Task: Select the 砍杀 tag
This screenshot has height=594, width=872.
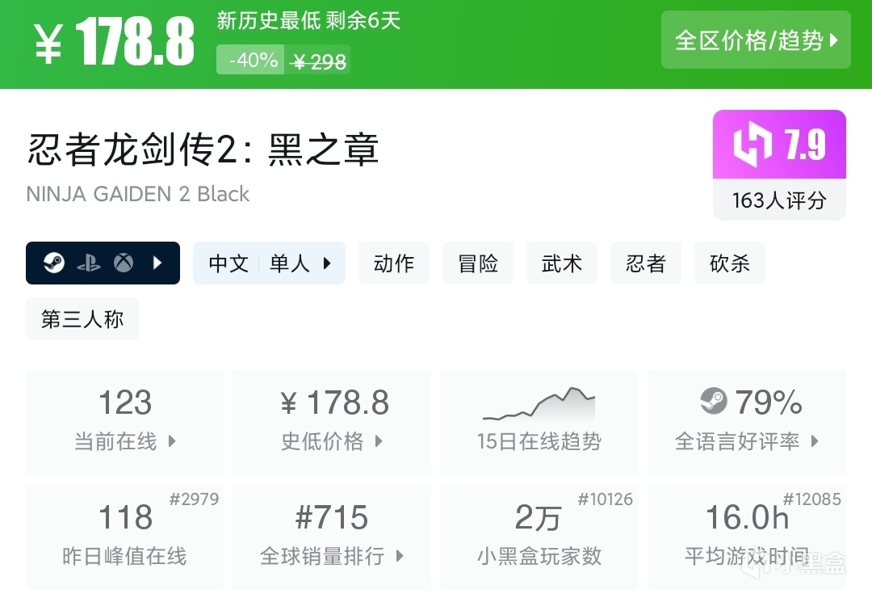Action: click(730, 263)
